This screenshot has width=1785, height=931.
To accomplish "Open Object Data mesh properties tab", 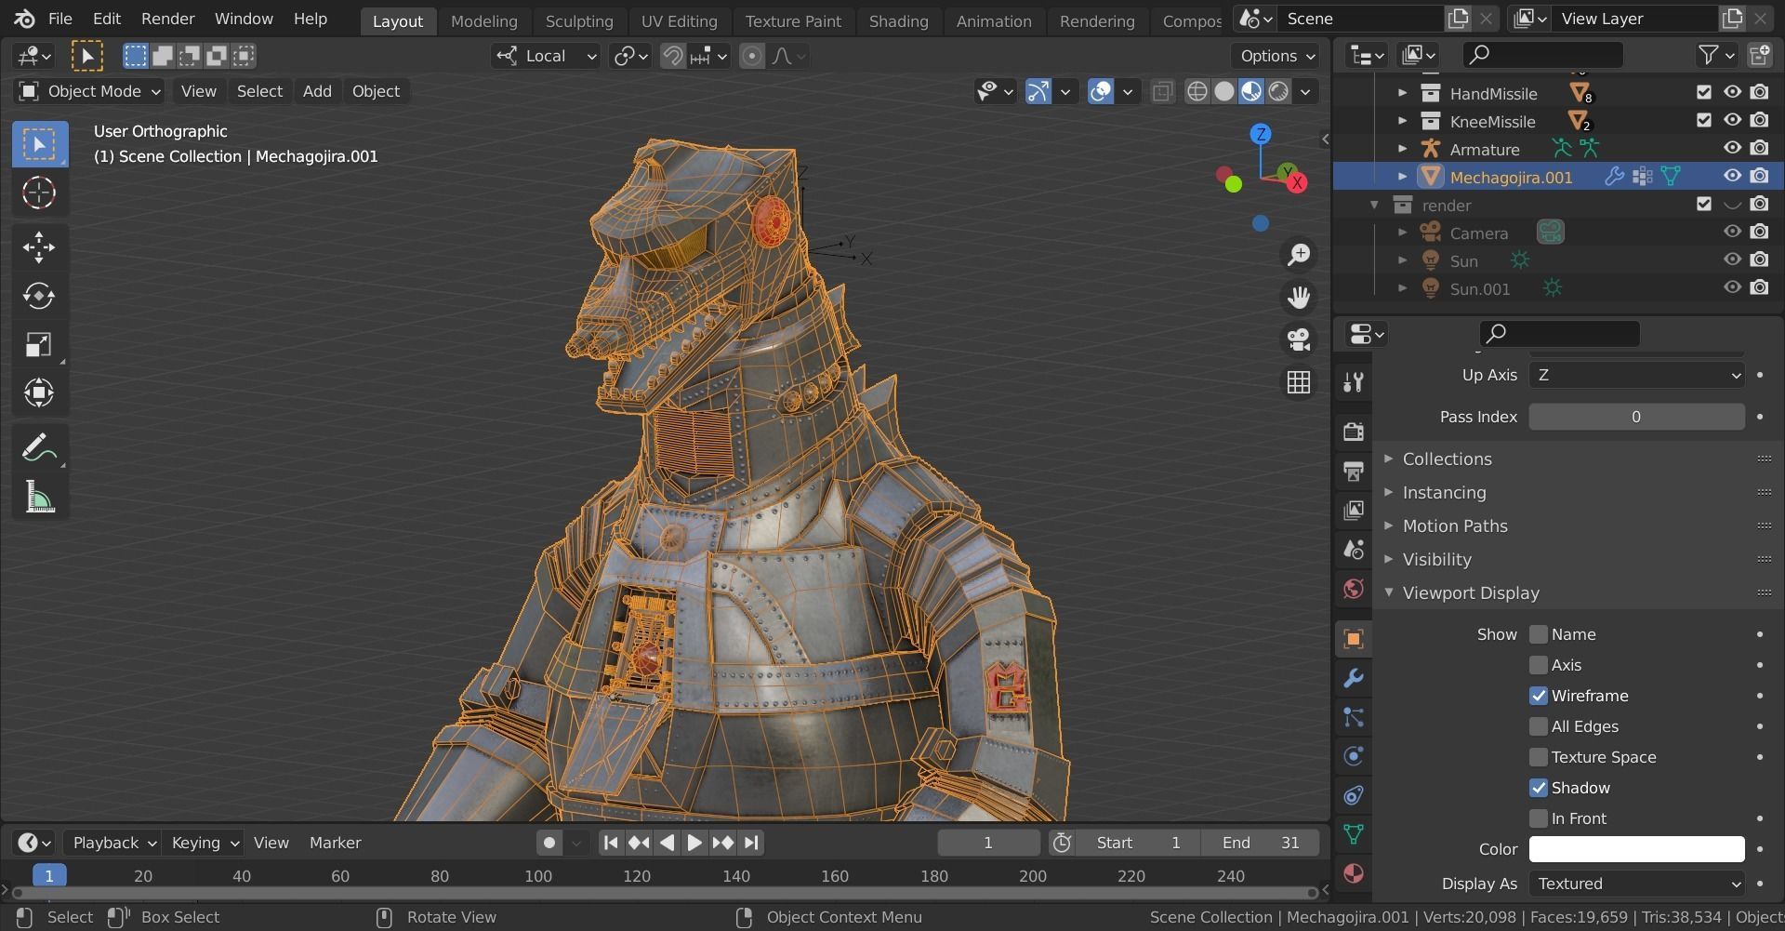I will pos(1354,834).
